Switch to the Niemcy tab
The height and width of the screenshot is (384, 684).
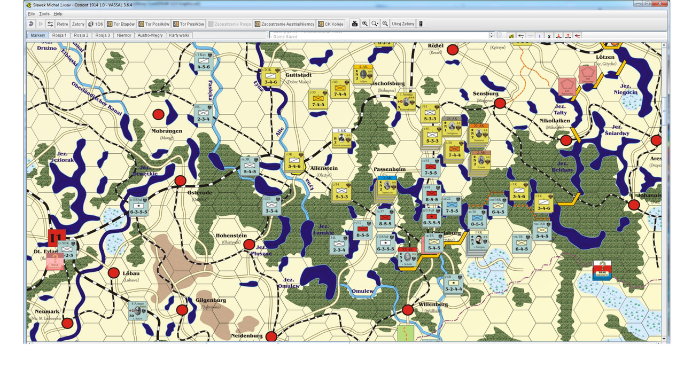click(124, 35)
